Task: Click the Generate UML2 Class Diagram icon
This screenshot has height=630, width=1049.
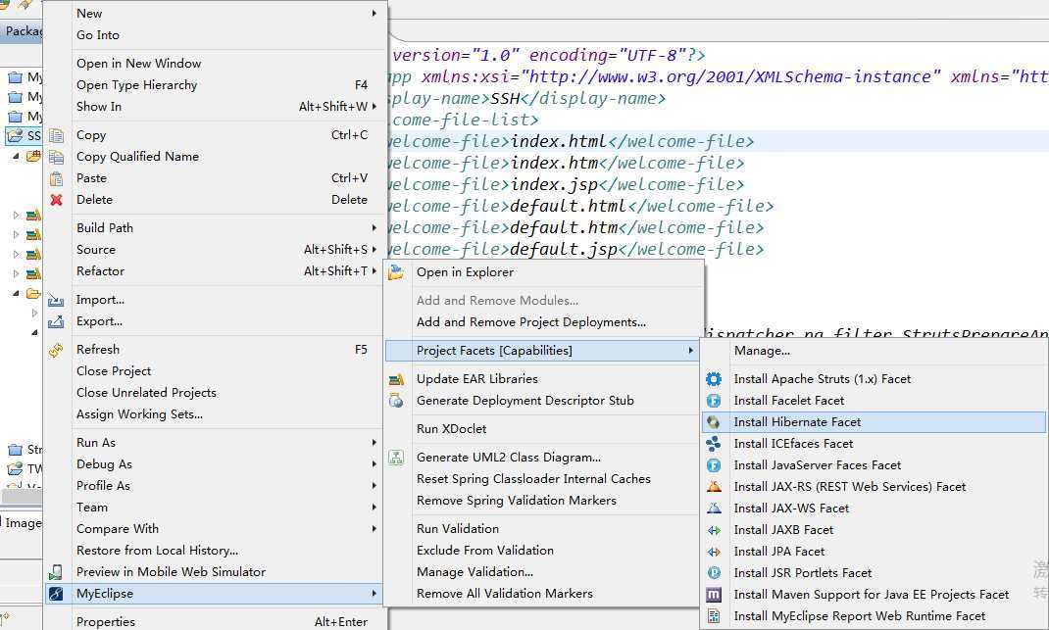Action: [x=396, y=458]
